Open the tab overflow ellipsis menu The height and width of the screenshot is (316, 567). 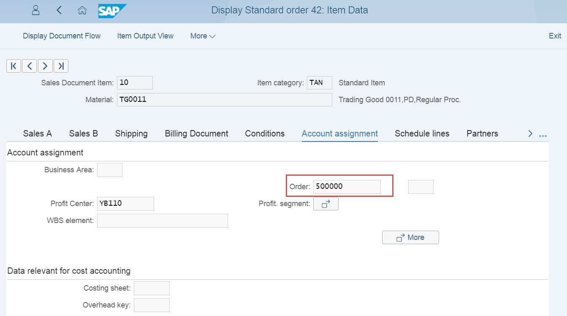(543, 134)
